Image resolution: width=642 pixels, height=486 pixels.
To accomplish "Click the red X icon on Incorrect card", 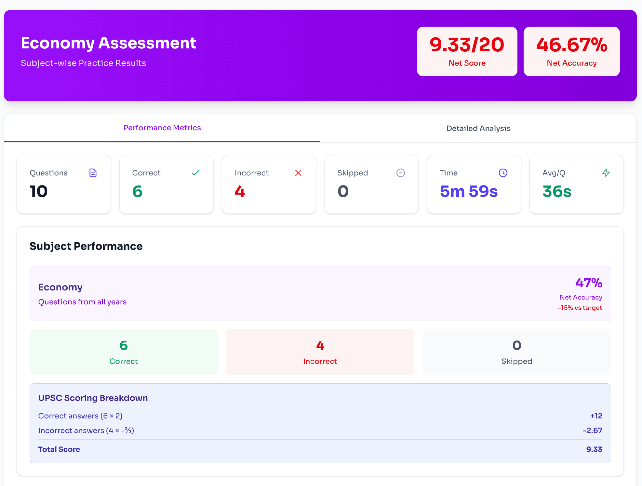I will (x=298, y=173).
